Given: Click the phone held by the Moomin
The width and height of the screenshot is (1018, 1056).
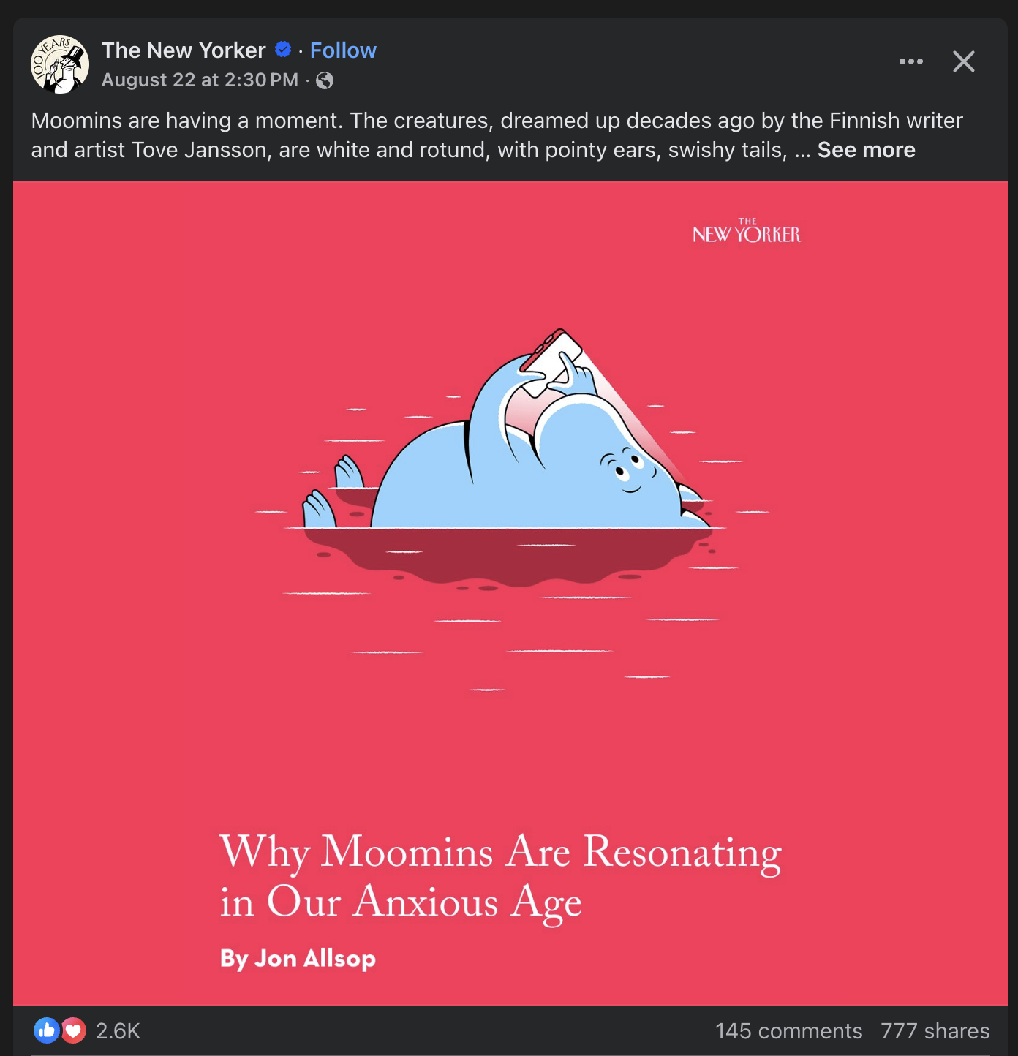Looking at the screenshot, I should (x=551, y=363).
